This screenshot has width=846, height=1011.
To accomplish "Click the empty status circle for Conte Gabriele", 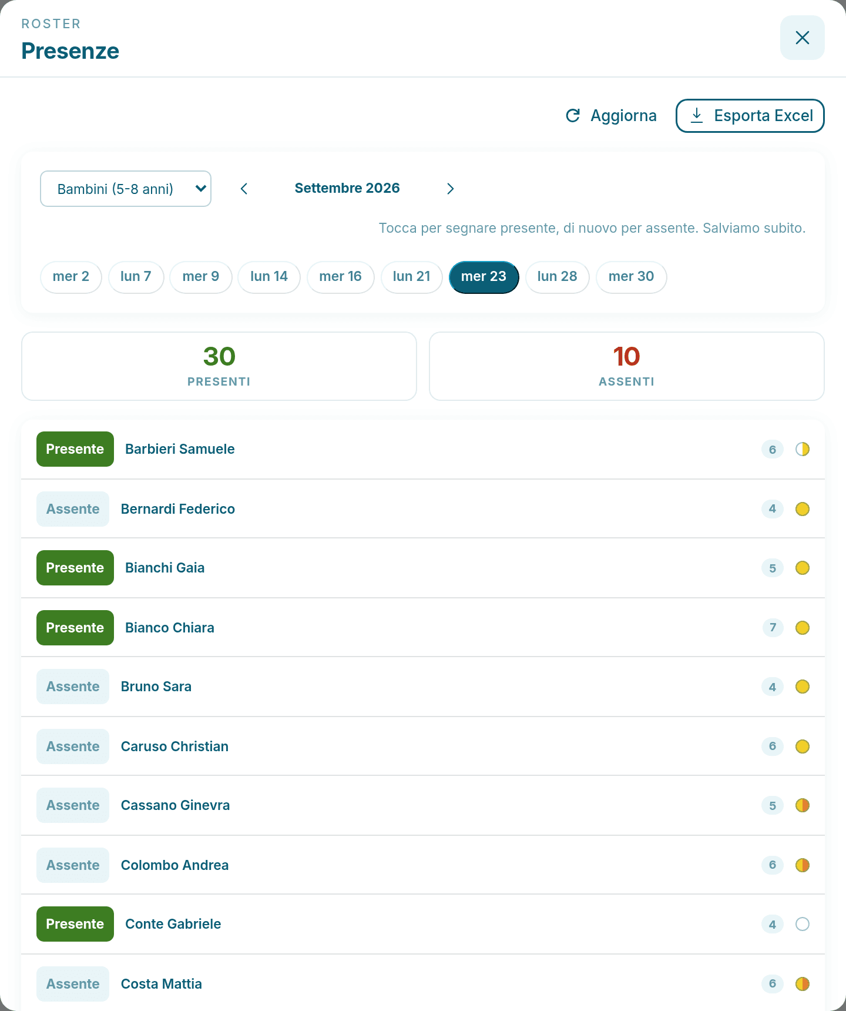I will coord(803,924).
